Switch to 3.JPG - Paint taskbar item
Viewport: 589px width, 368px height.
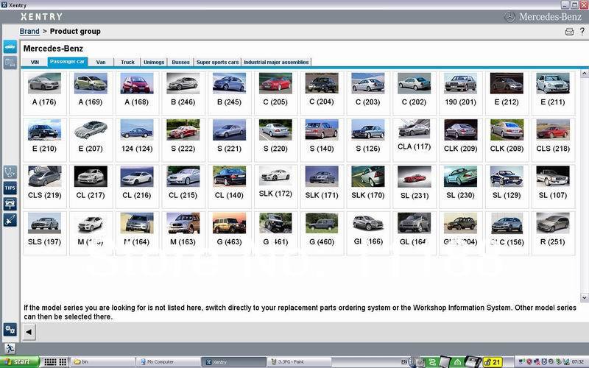coord(299,362)
